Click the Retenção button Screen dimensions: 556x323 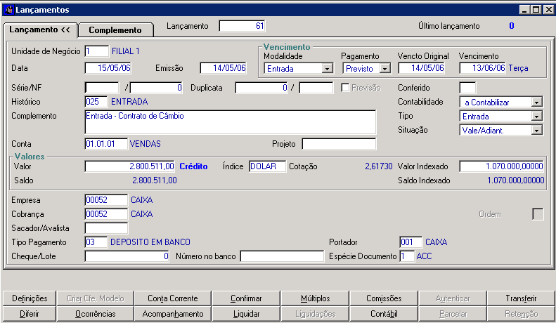(521, 314)
